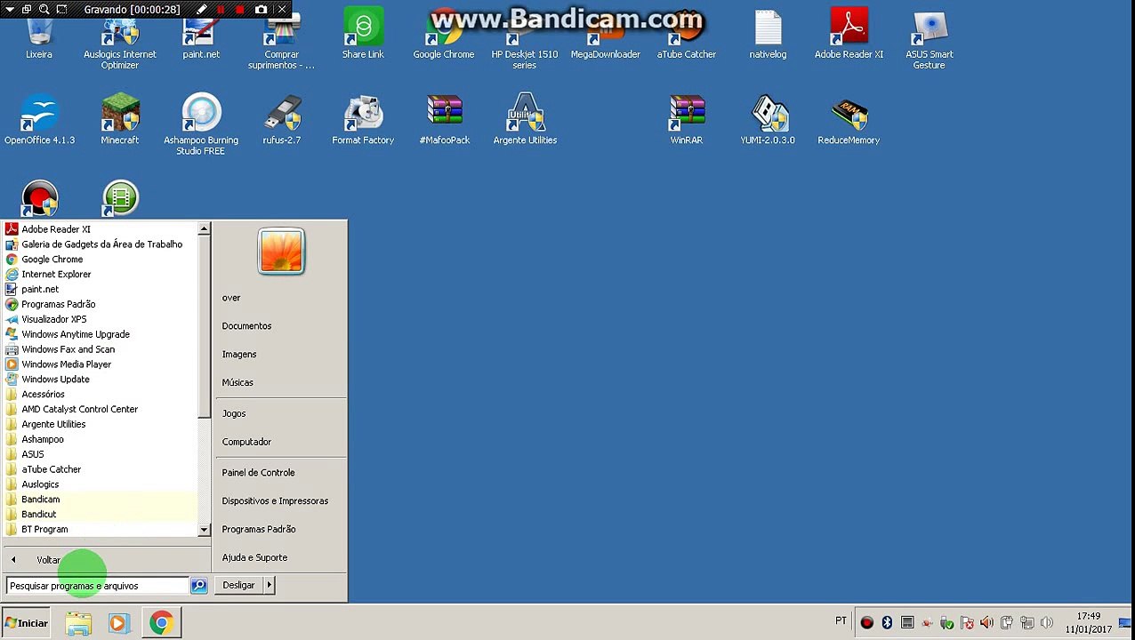The width and height of the screenshot is (1135, 640).
Task: Click start menu search magnifier button
Action: point(198,586)
